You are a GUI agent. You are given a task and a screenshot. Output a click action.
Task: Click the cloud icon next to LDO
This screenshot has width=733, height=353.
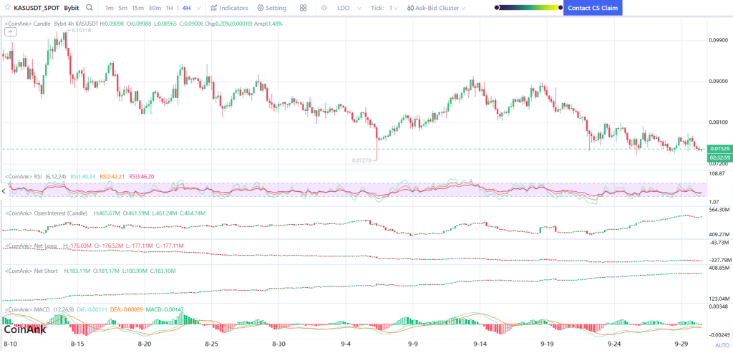click(x=325, y=8)
